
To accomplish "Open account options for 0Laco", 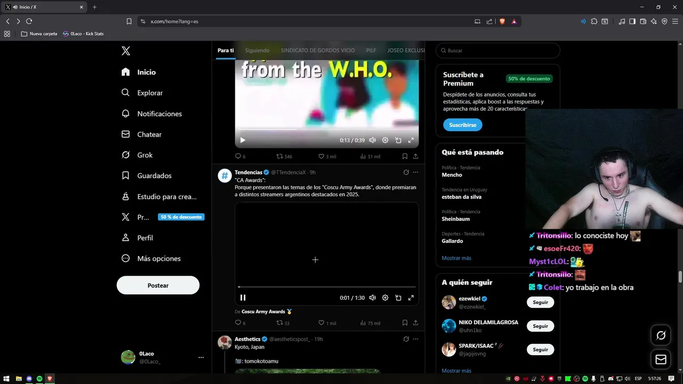I will click(x=201, y=357).
